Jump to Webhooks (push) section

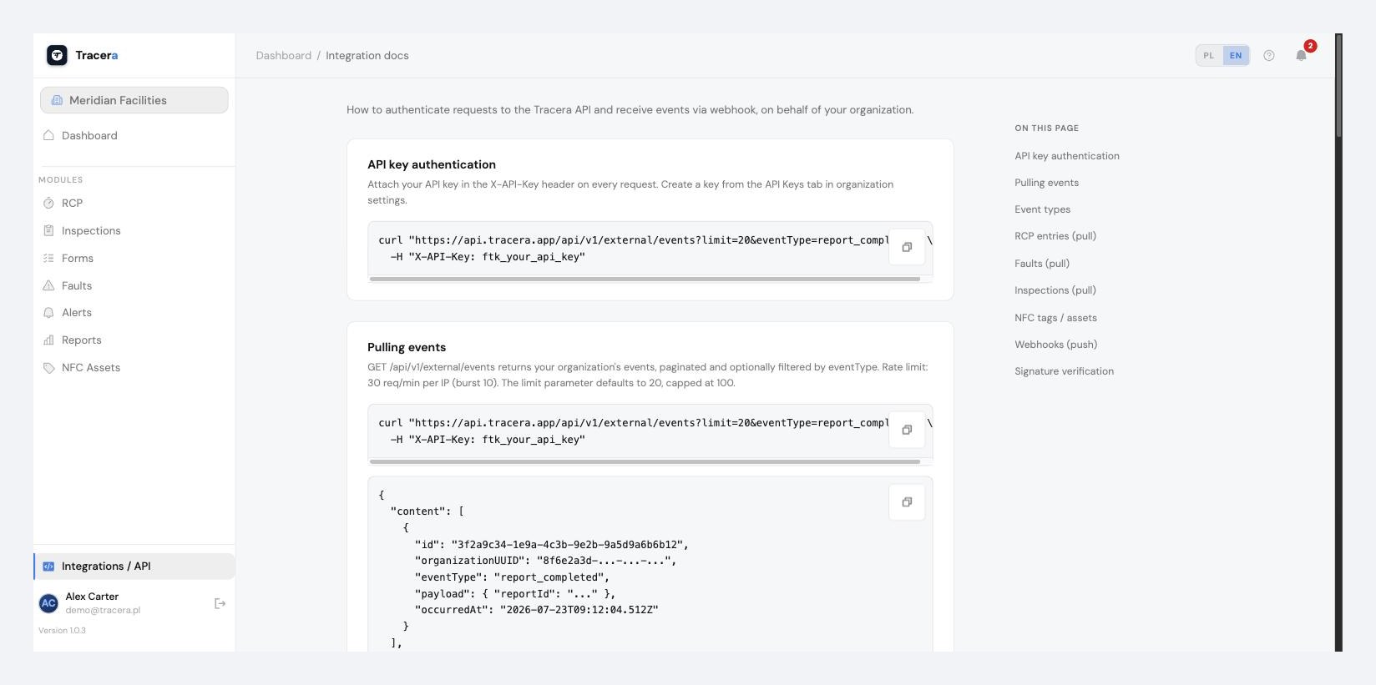[1055, 345]
